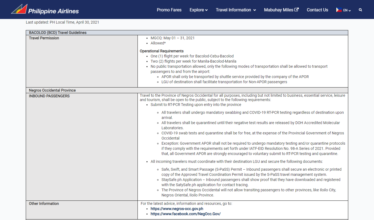
Task: Expand the Travel Information dropdown
Action: click(x=236, y=10)
